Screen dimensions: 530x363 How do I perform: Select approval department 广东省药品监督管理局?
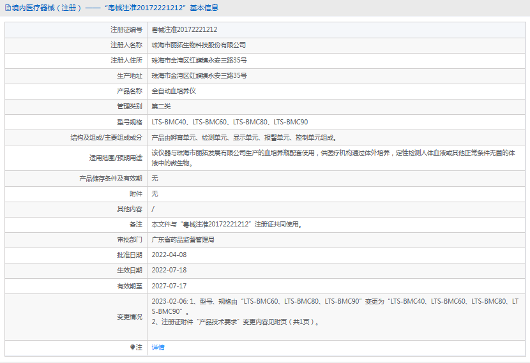click(183, 240)
